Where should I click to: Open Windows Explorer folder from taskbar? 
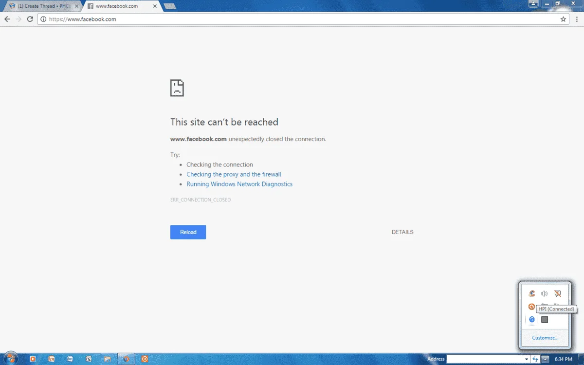pos(107,359)
